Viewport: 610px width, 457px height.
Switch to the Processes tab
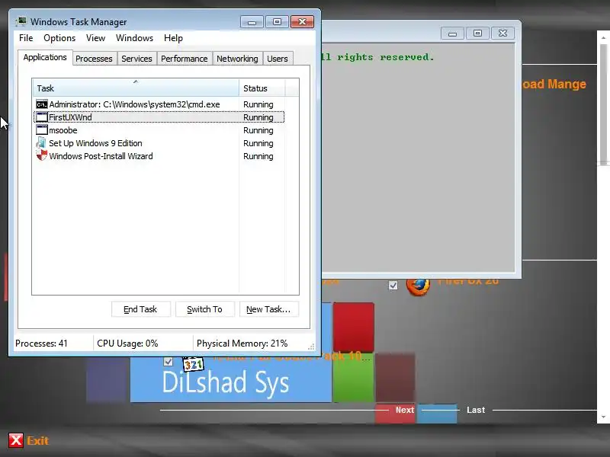(94, 59)
